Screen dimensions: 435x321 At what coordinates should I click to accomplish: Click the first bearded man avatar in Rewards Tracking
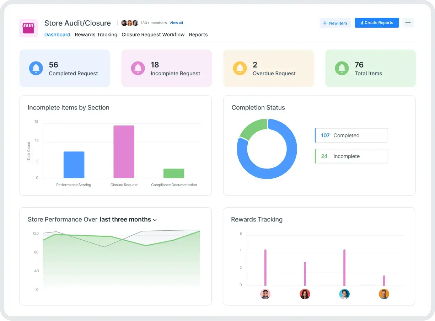pos(265,294)
